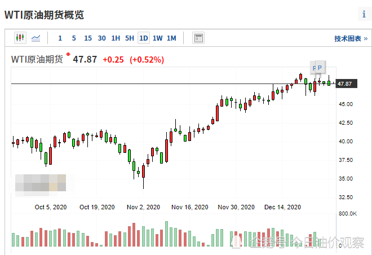
Task: Click the WTI原油期货 instrument name
Action: pyautogui.click(x=37, y=59)
